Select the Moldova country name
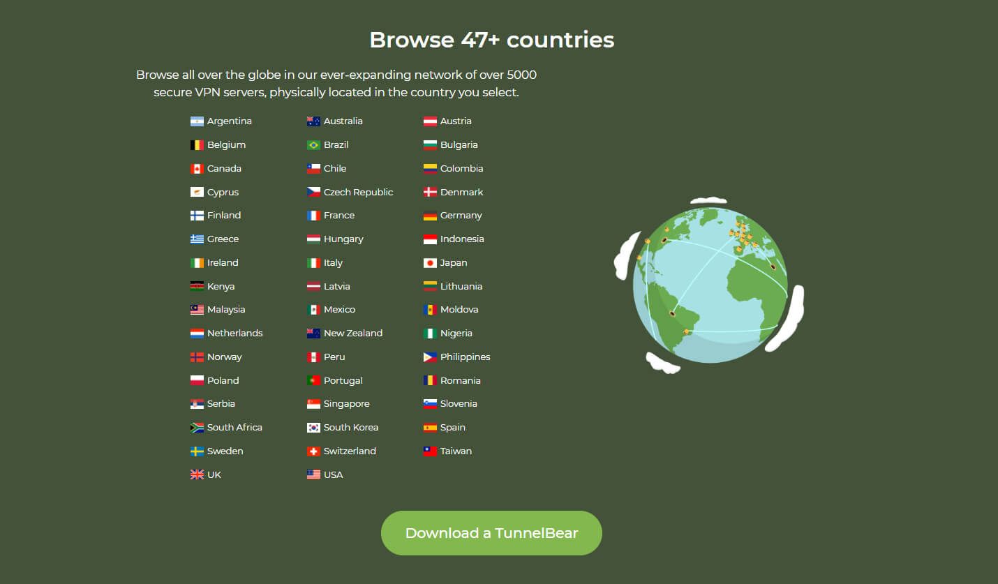This screenshot has height=584, width=998. [x=459, y=310]
